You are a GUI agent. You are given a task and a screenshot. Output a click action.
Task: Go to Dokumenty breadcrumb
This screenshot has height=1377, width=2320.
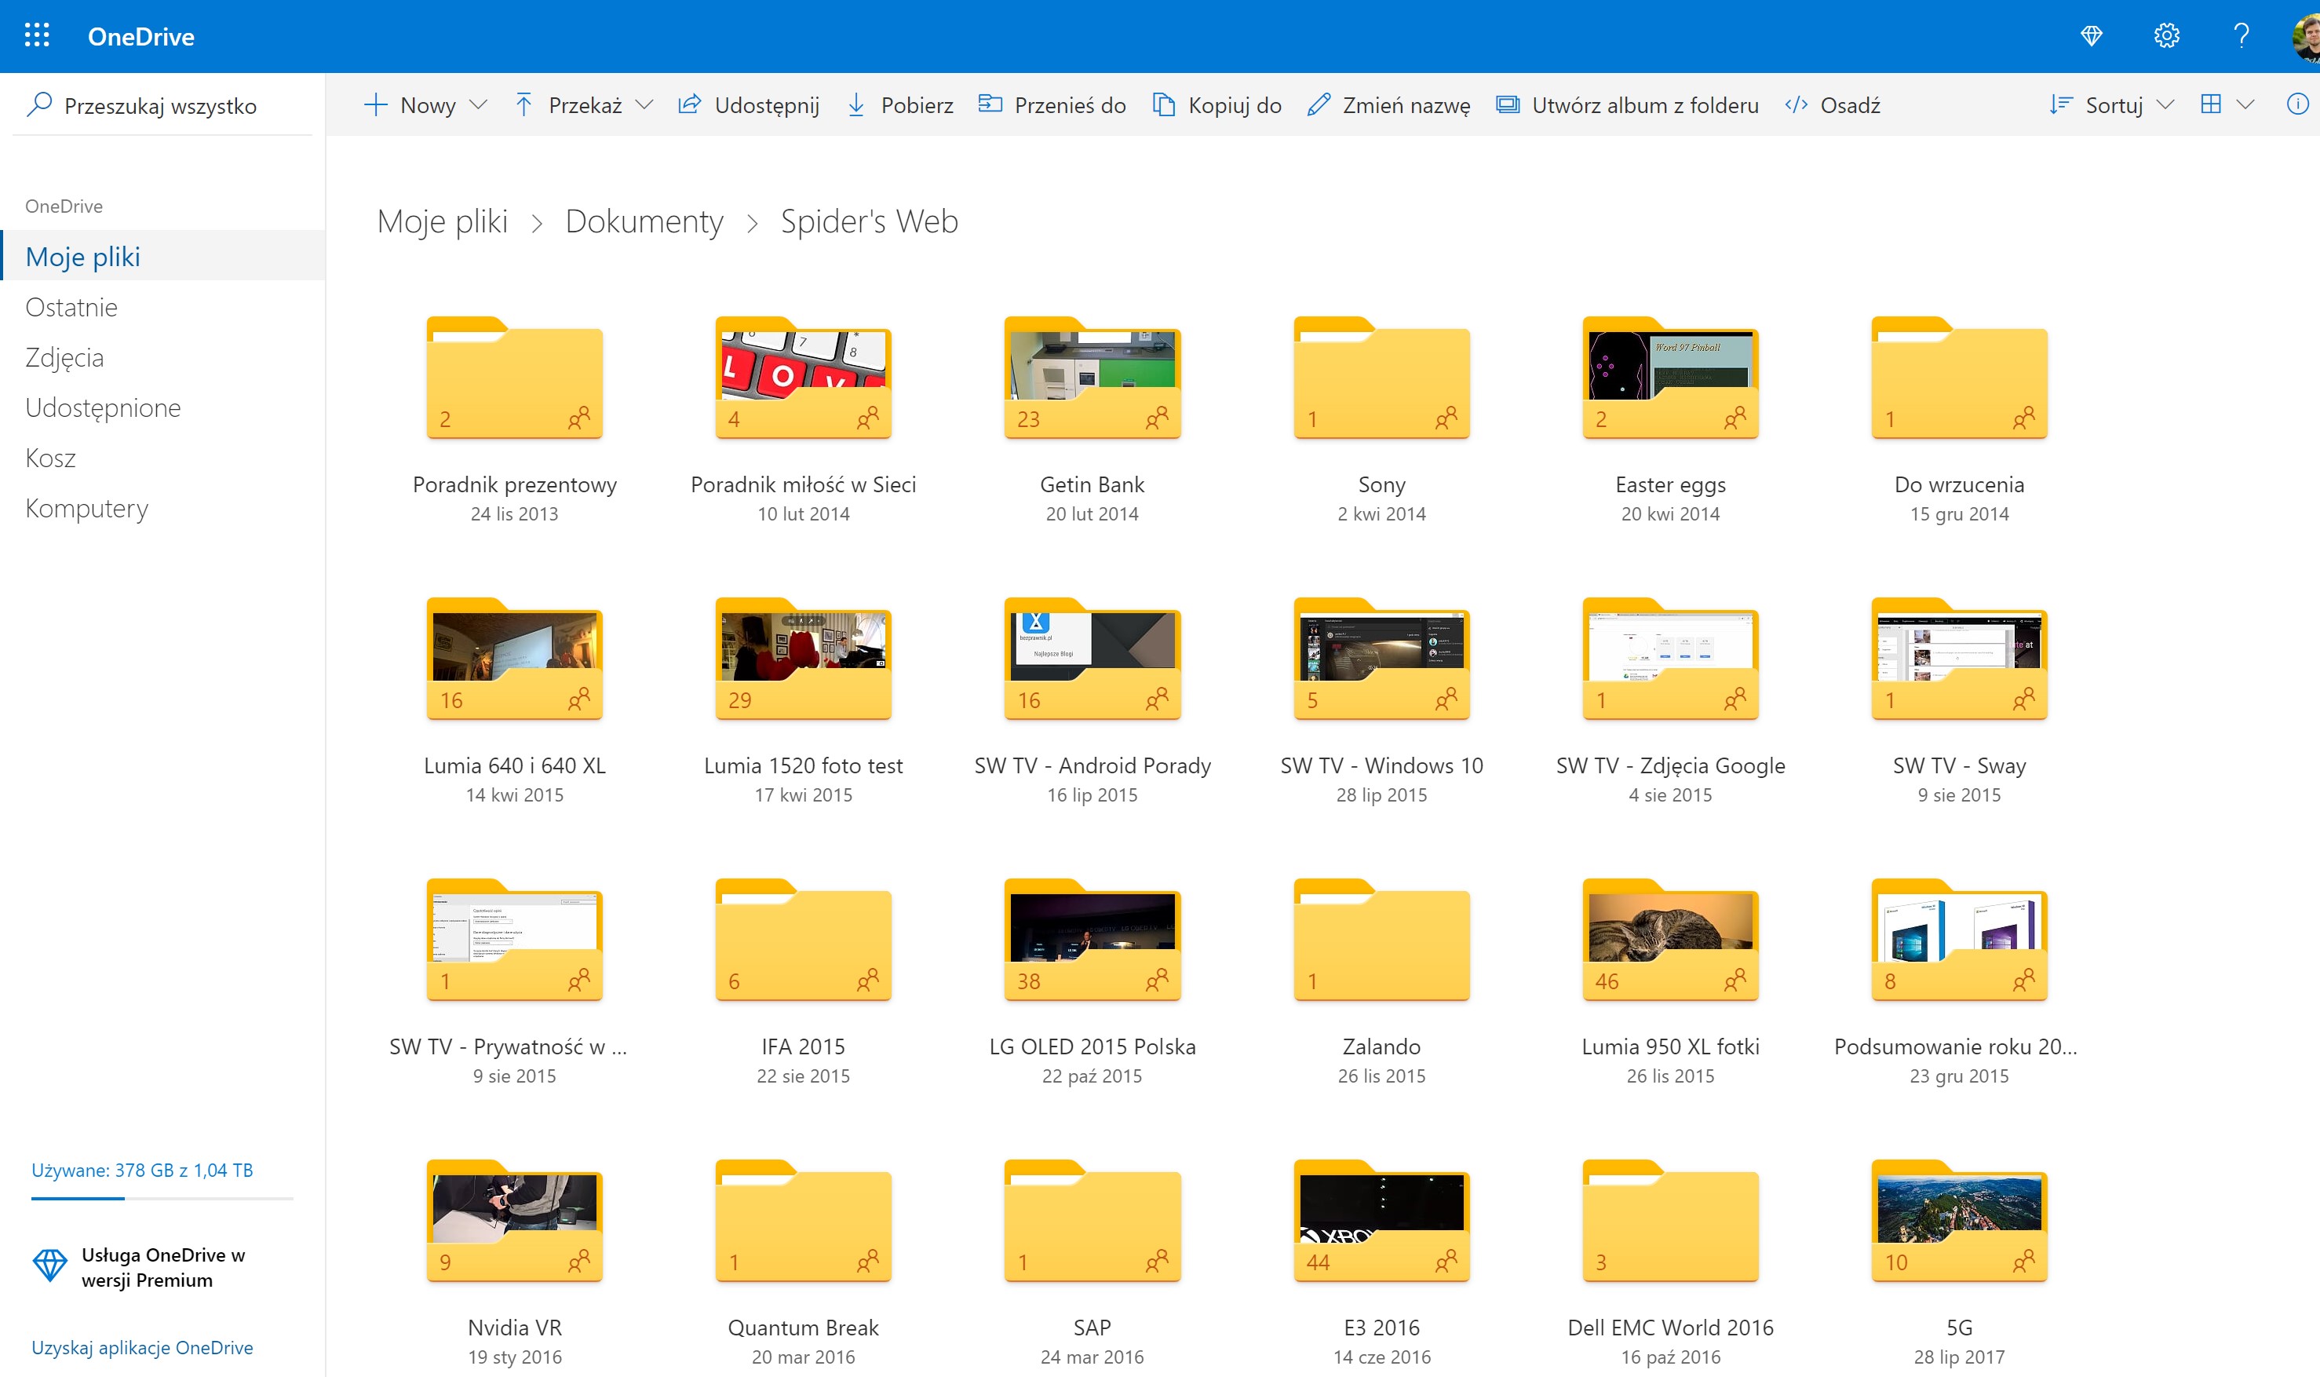(644, 221)
